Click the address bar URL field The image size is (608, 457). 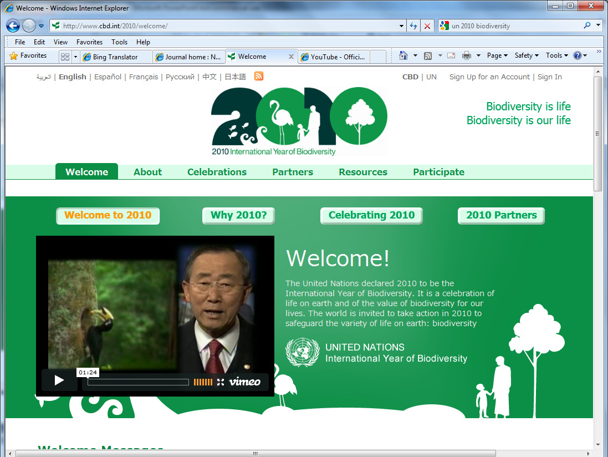pos(228,26)
